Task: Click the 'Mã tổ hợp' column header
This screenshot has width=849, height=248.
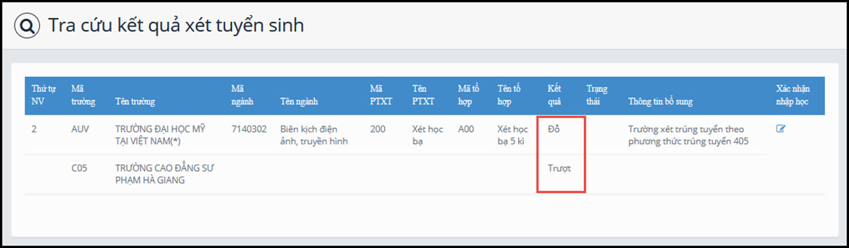Action: 469,95
